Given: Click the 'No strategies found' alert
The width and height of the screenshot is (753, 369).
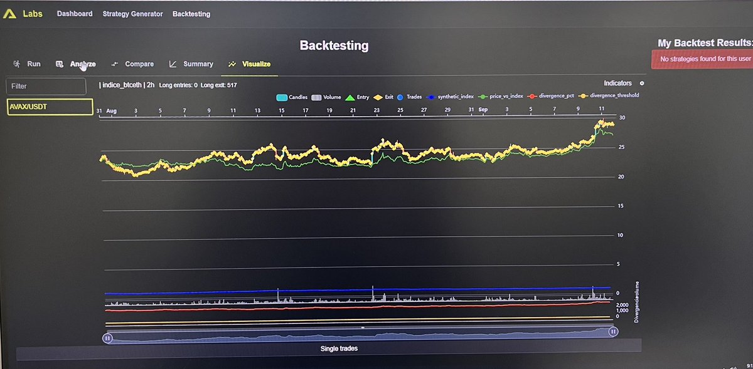Looking at the screenshot, I should pyautogui.click(x=702, y=59).
